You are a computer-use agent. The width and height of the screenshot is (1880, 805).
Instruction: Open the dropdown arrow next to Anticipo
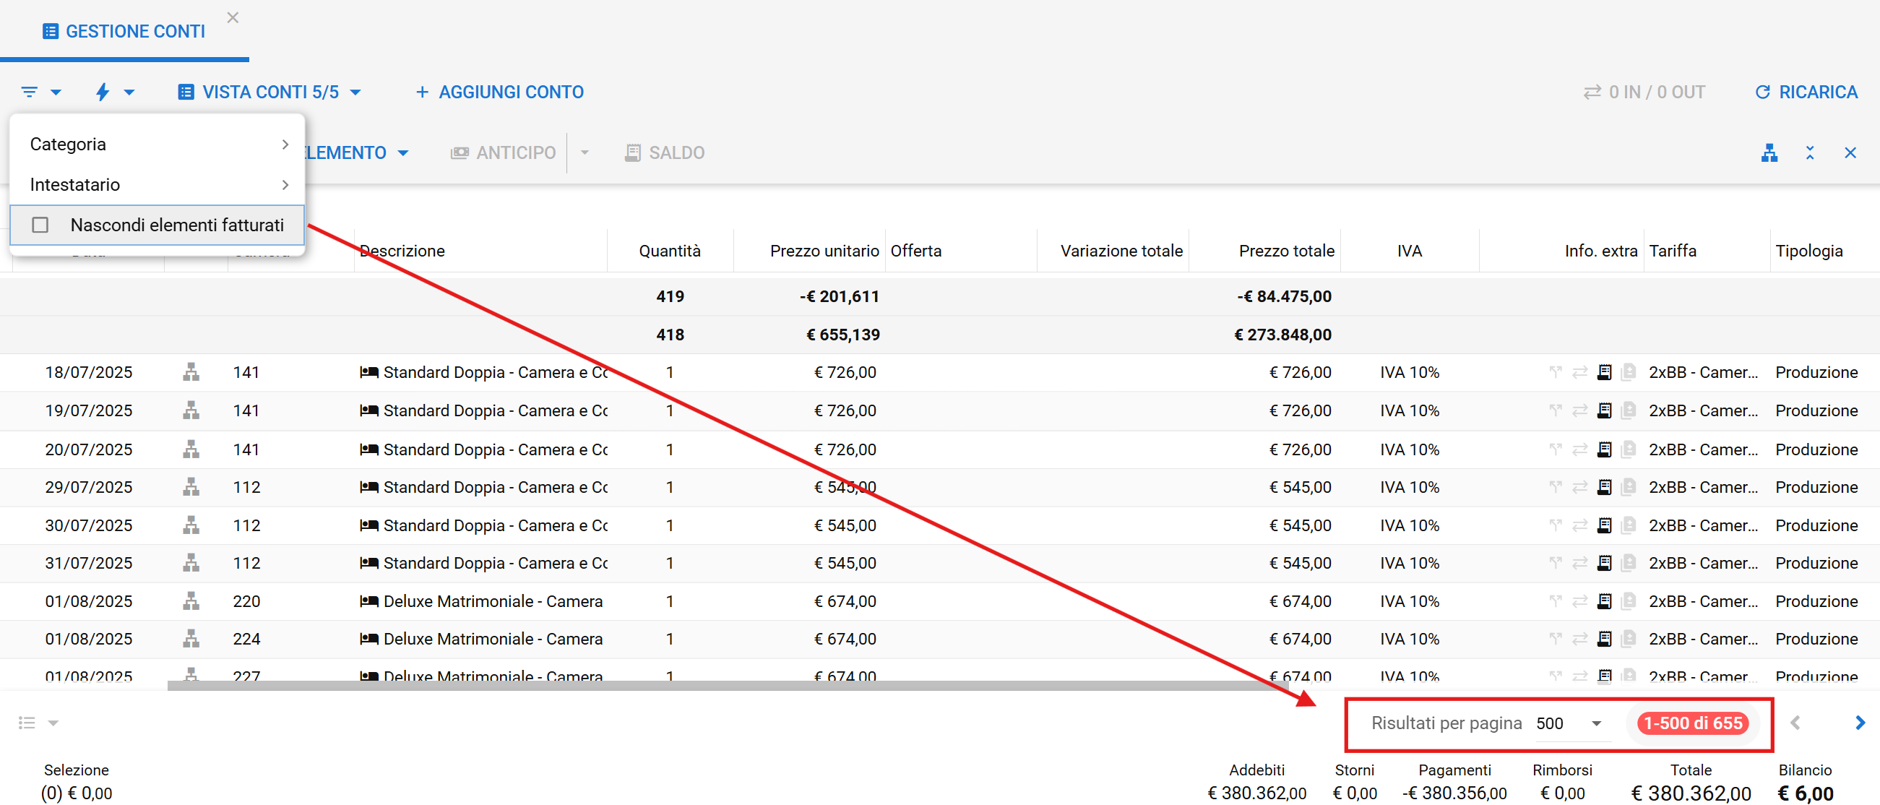585,152
